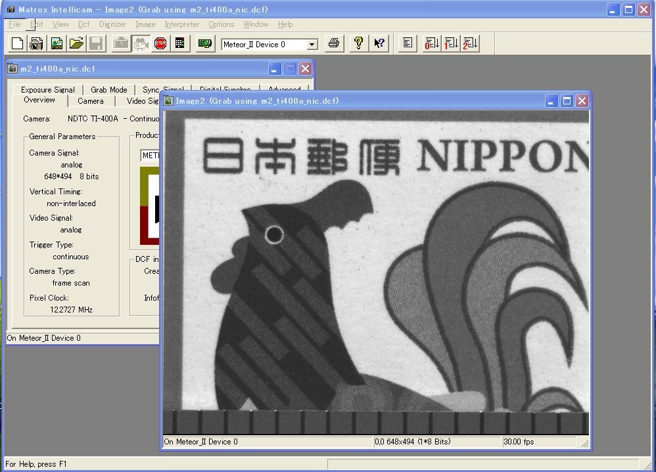Click 'On Meteor_II Device 0' in Image2 status
The width and height of the screenshot is (656, 472).
coord(201,442)
